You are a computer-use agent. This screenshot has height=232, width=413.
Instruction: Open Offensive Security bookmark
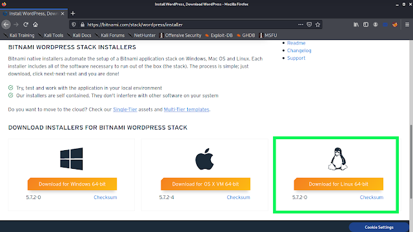click(181, 35)
